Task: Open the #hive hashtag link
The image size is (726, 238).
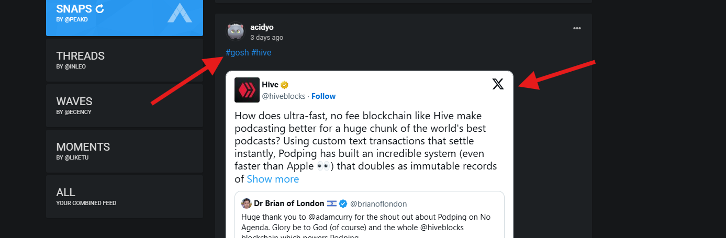Action: click(x=261, y=53)
